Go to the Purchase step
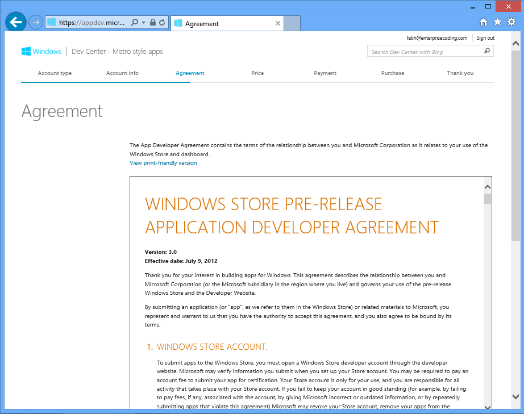The width and height of the screenshot is (524, 414). 393,73
